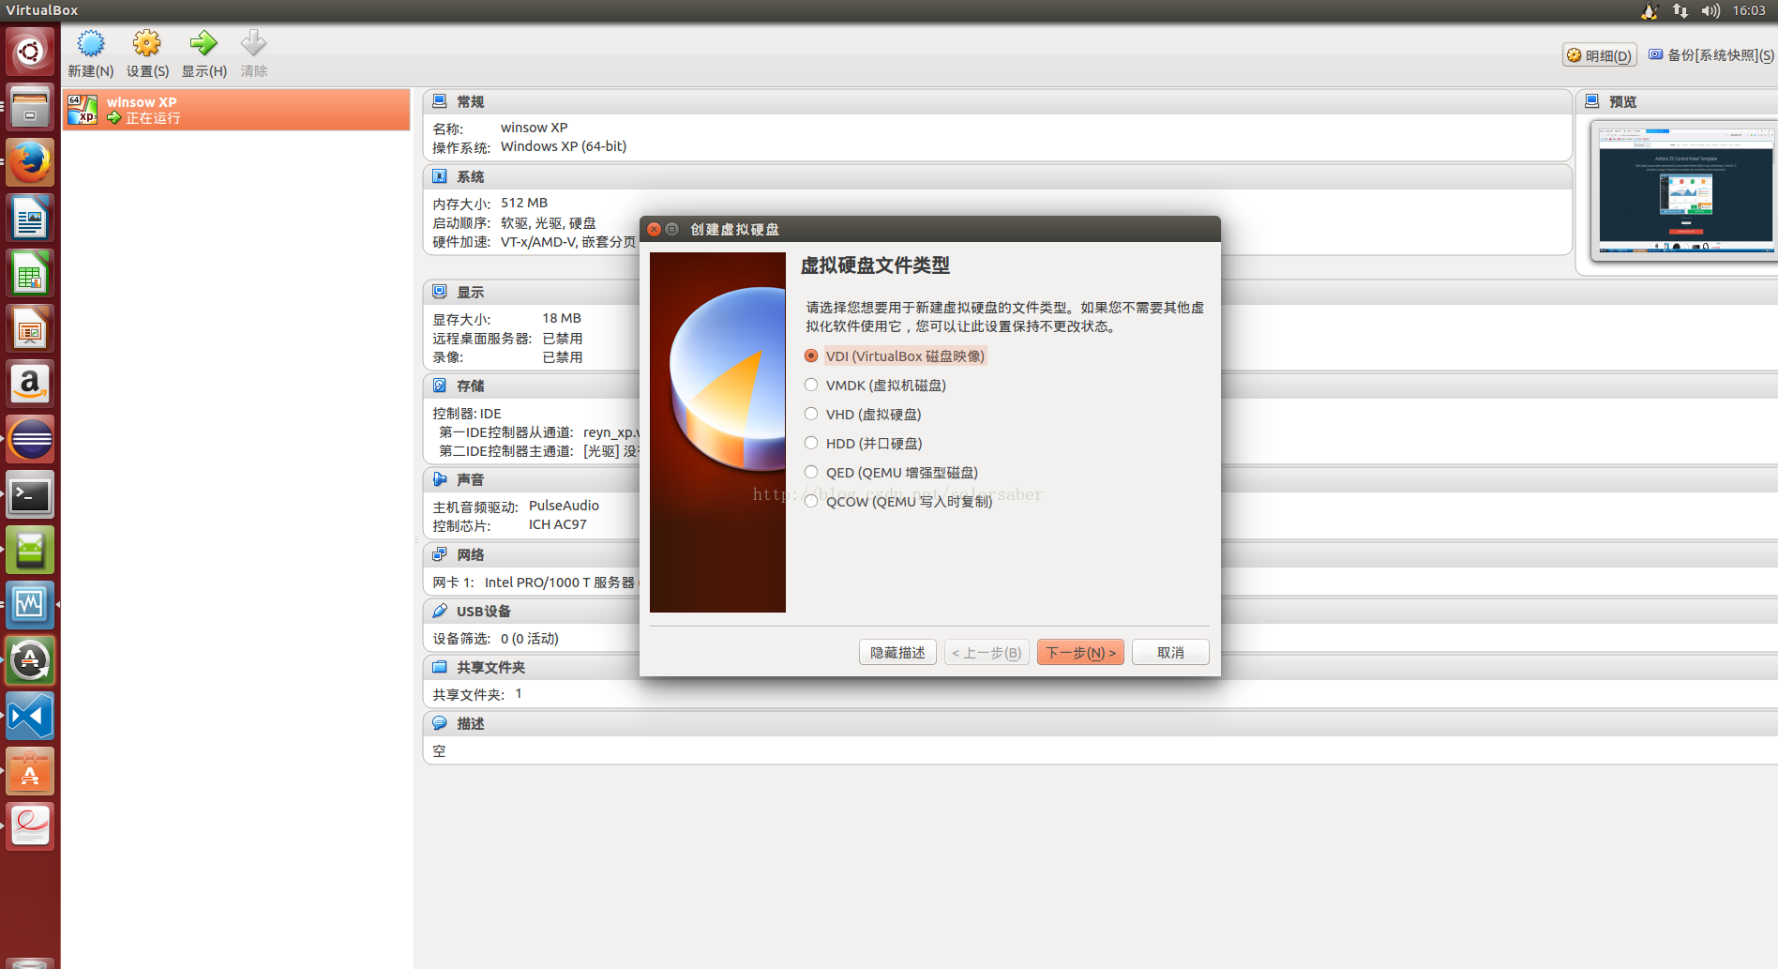Open Visual Studio Code from the launcher
This screenshot has height=969, width=1778.
coord(30,717)
